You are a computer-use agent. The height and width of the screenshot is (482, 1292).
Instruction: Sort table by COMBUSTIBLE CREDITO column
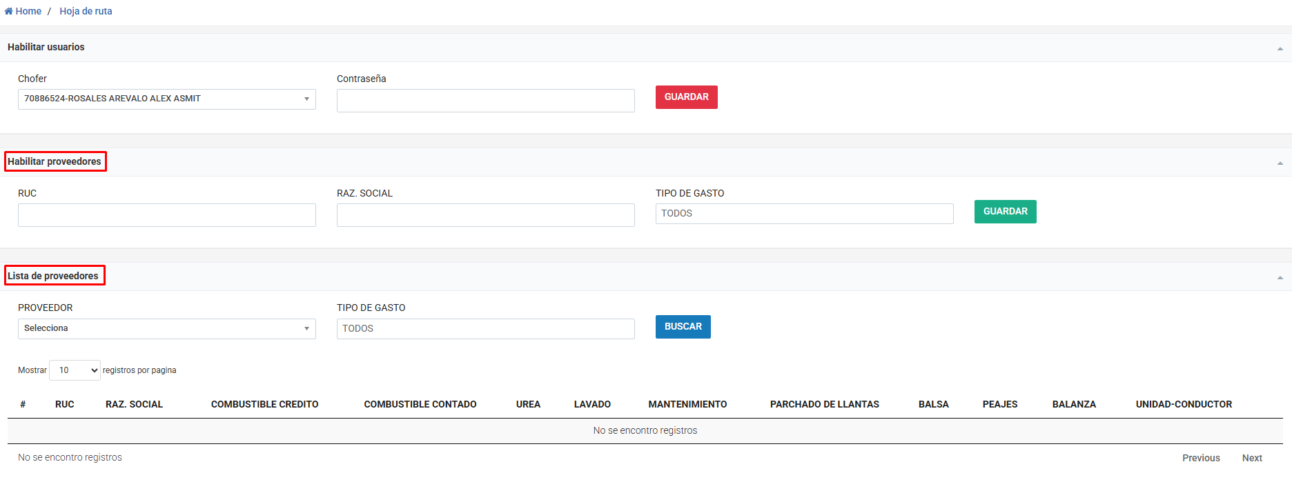(x=264, y=404)
